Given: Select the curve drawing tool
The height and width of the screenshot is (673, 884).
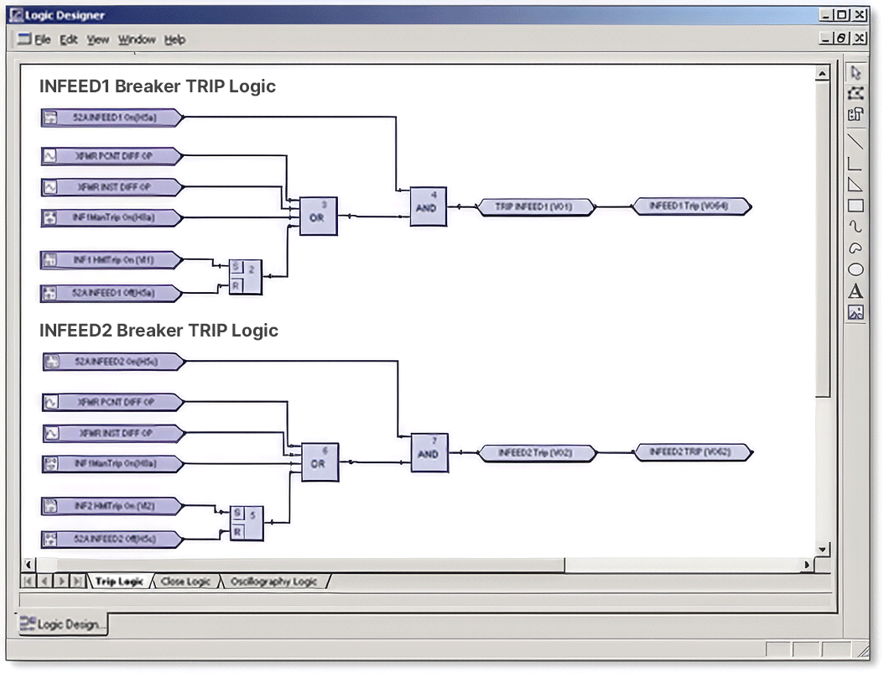Looking at the screenshot, I should click(855, 227).
